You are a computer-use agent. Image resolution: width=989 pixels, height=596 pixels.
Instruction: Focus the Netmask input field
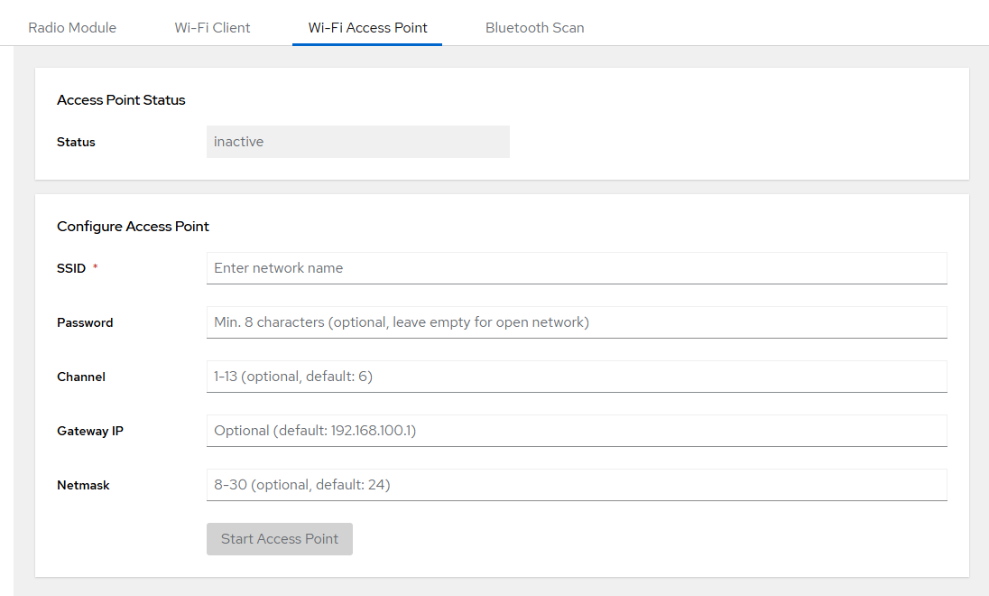(576, 485)
